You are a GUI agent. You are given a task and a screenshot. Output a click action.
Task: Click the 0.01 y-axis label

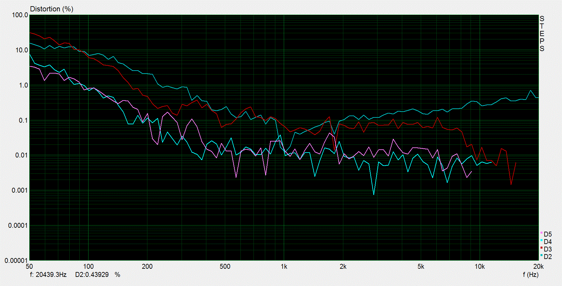point(21,155)
